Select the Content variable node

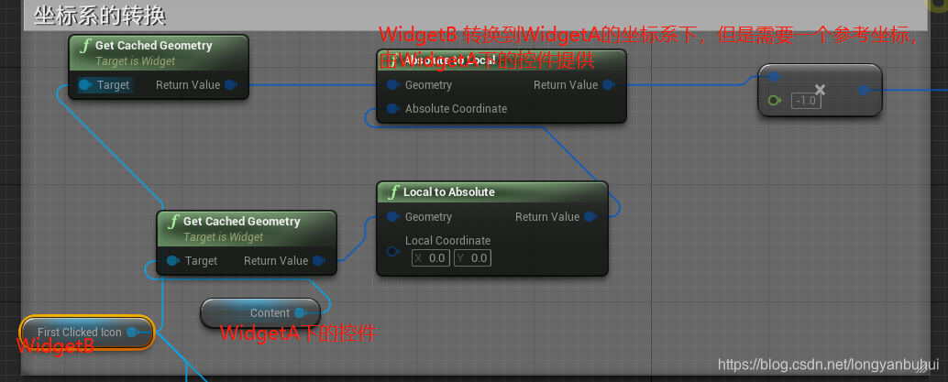[x=260, y=313]
